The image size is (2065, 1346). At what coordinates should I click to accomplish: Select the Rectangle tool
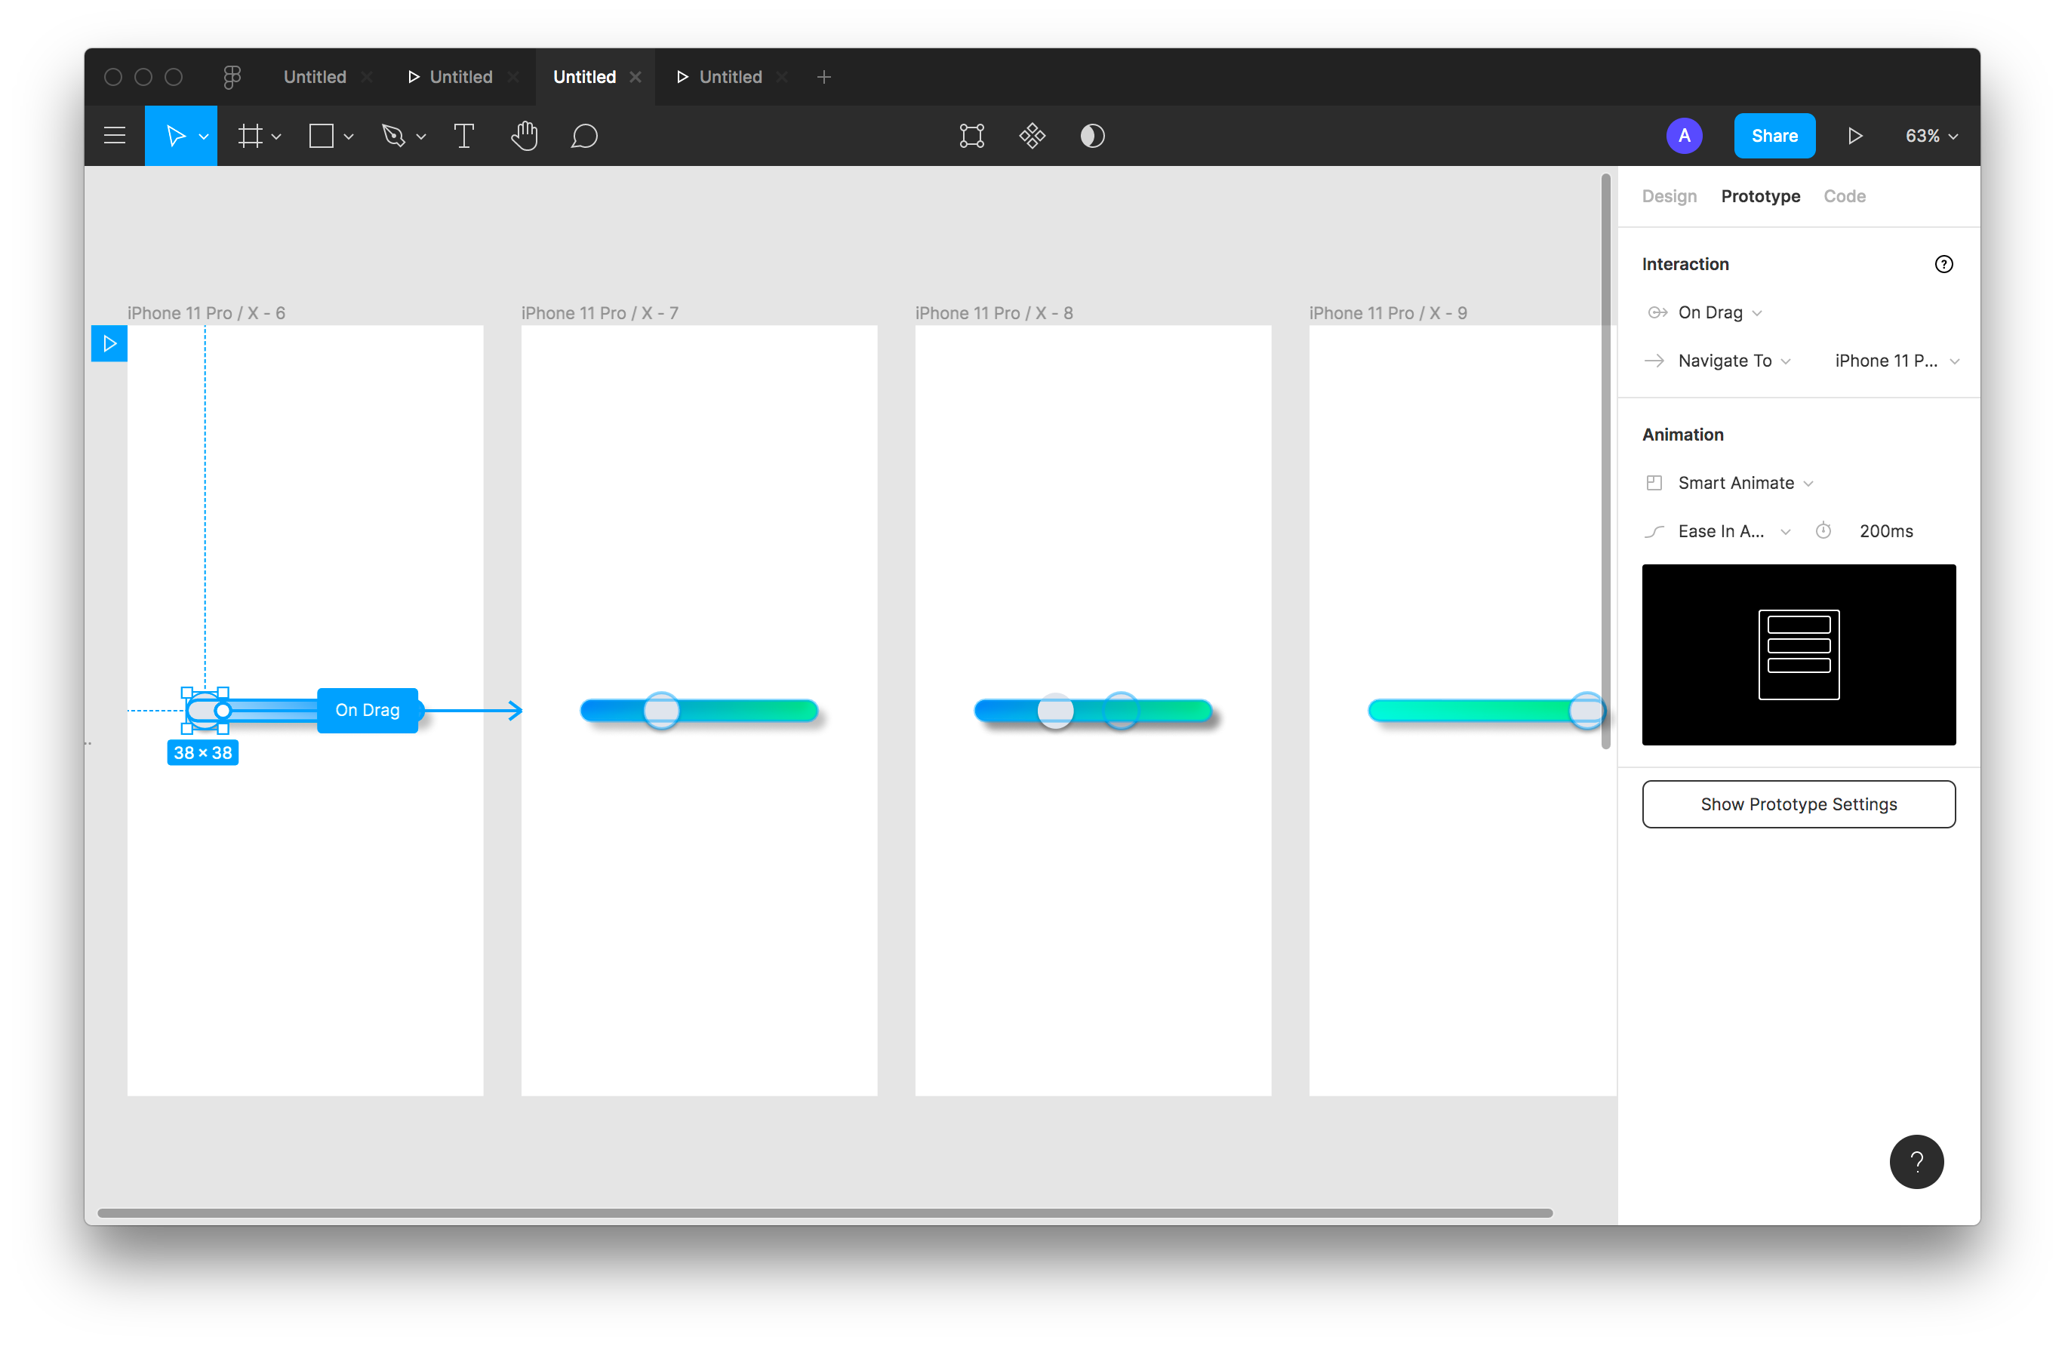click(x=323, y=135)
